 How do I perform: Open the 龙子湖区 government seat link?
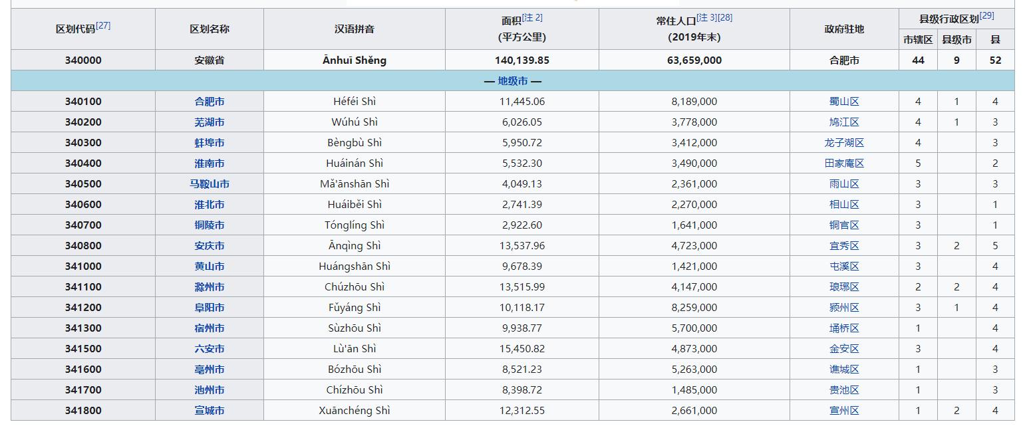click(x=843, y=142)
